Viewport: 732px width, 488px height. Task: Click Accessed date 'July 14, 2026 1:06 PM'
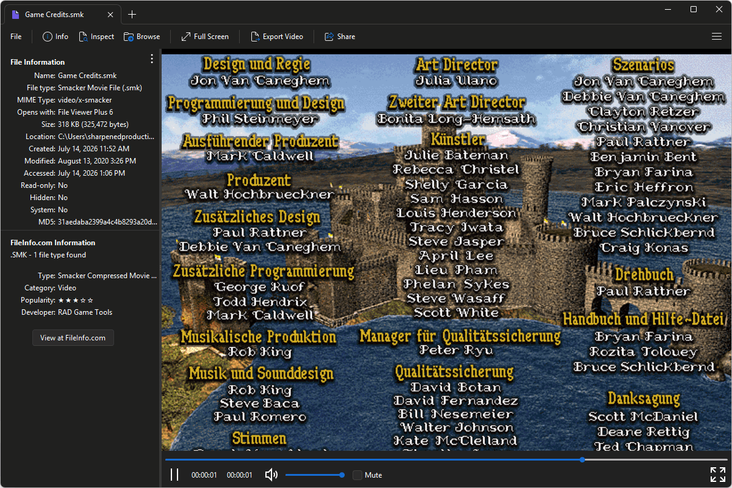click(91, 173)
